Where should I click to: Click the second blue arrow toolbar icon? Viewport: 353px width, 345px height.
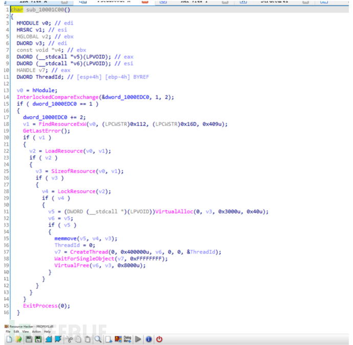point(58,339)
